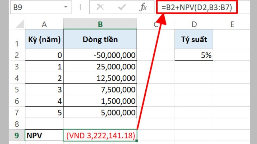Select row 7 header

pos(17,112)
